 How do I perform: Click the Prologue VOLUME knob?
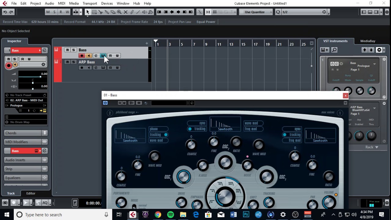point(329,202)
